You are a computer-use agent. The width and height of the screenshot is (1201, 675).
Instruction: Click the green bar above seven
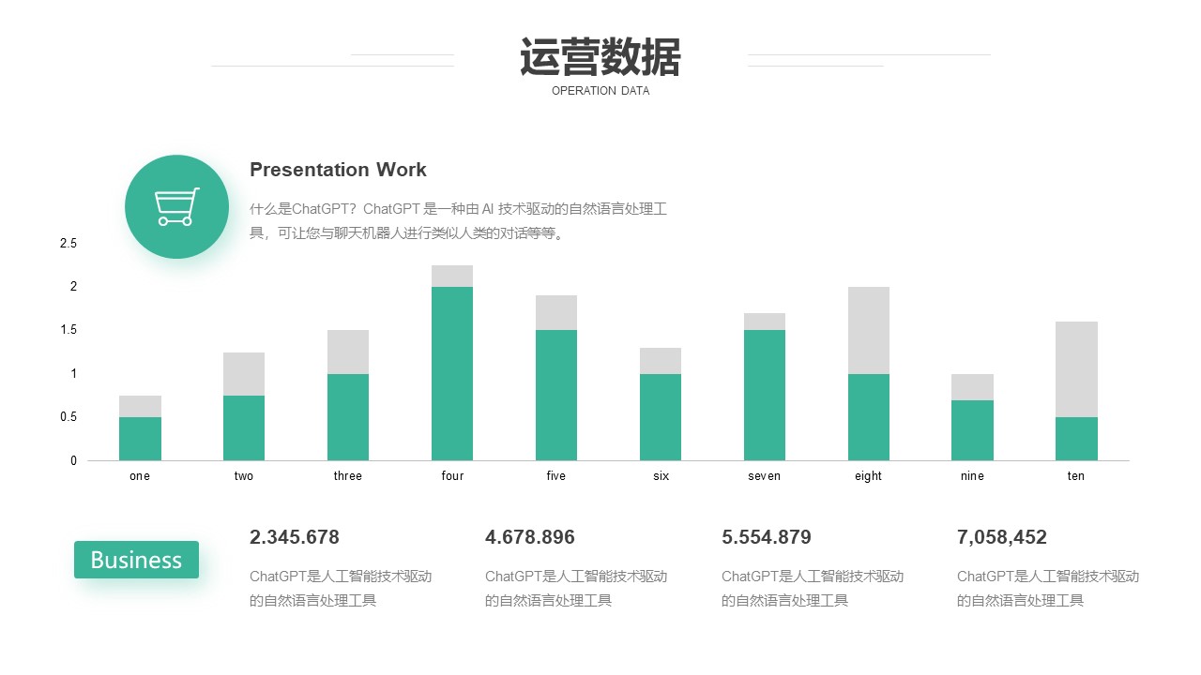[x=765, y=395]
